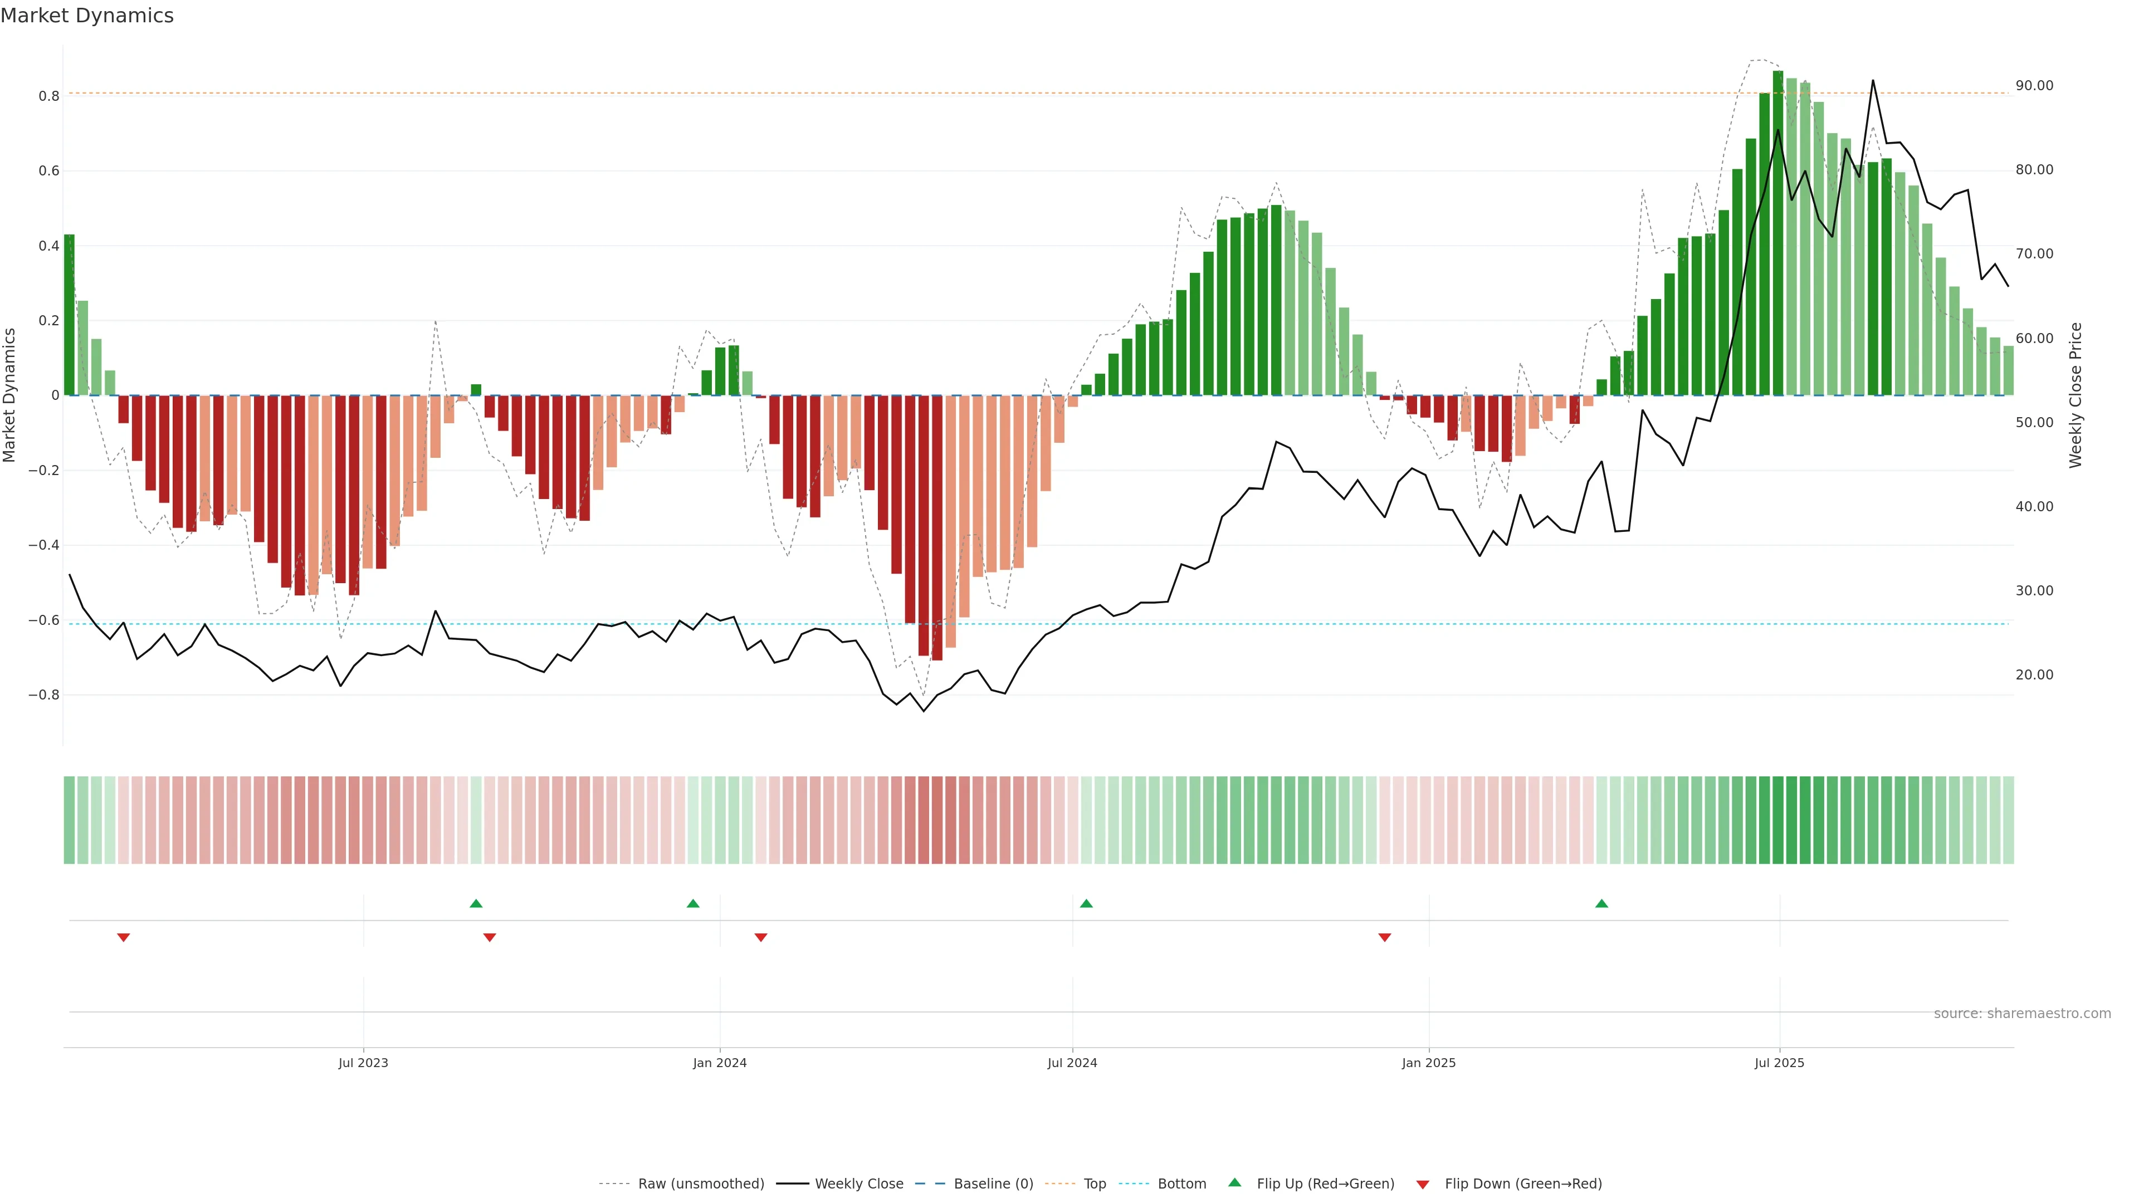The width and height of the screenshot is (2139, 1203).
Task: Click the darkest red heatmap cell in strip
Action: [936, 820]
